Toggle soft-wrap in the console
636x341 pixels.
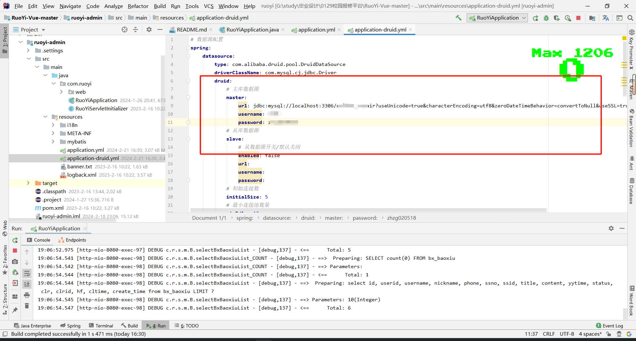pos(27,273)
